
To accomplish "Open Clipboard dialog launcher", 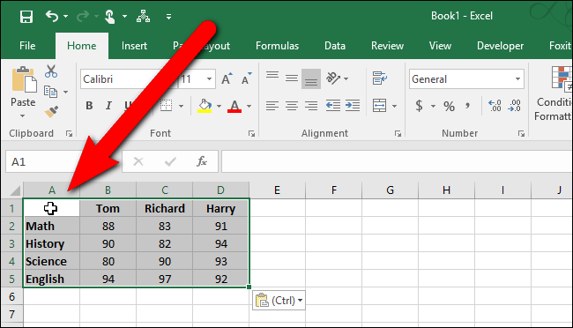I will (x=69, y=134).
